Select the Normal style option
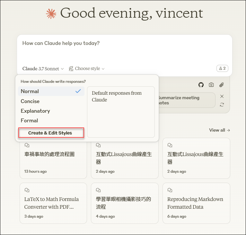 [51, 91]
